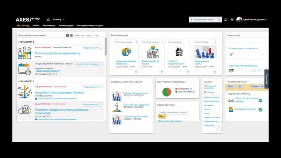Image resolution: width=281 pixels, height=158 pixels.
Task: Collapse the ПРИОРИТЕТ 1 group
Action: click(18, 42)
